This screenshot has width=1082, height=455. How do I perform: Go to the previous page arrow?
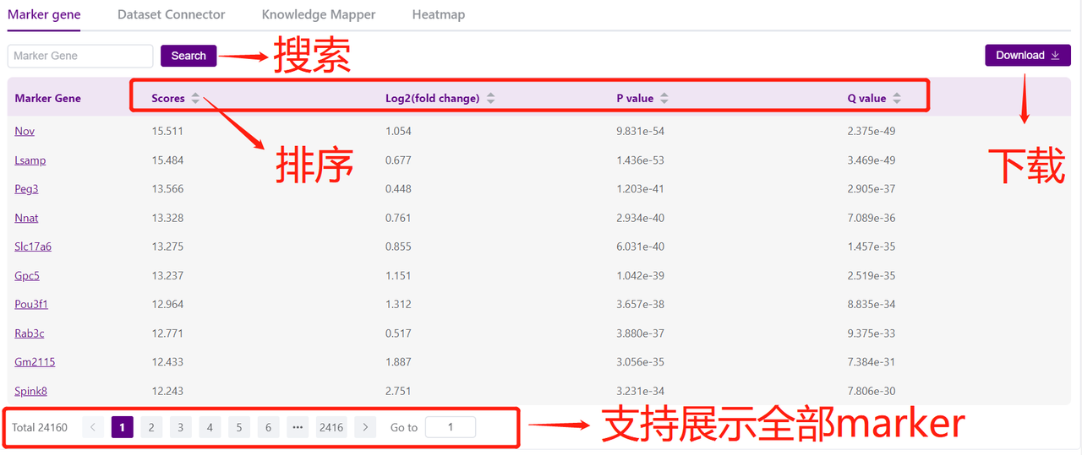click(93, 427)
